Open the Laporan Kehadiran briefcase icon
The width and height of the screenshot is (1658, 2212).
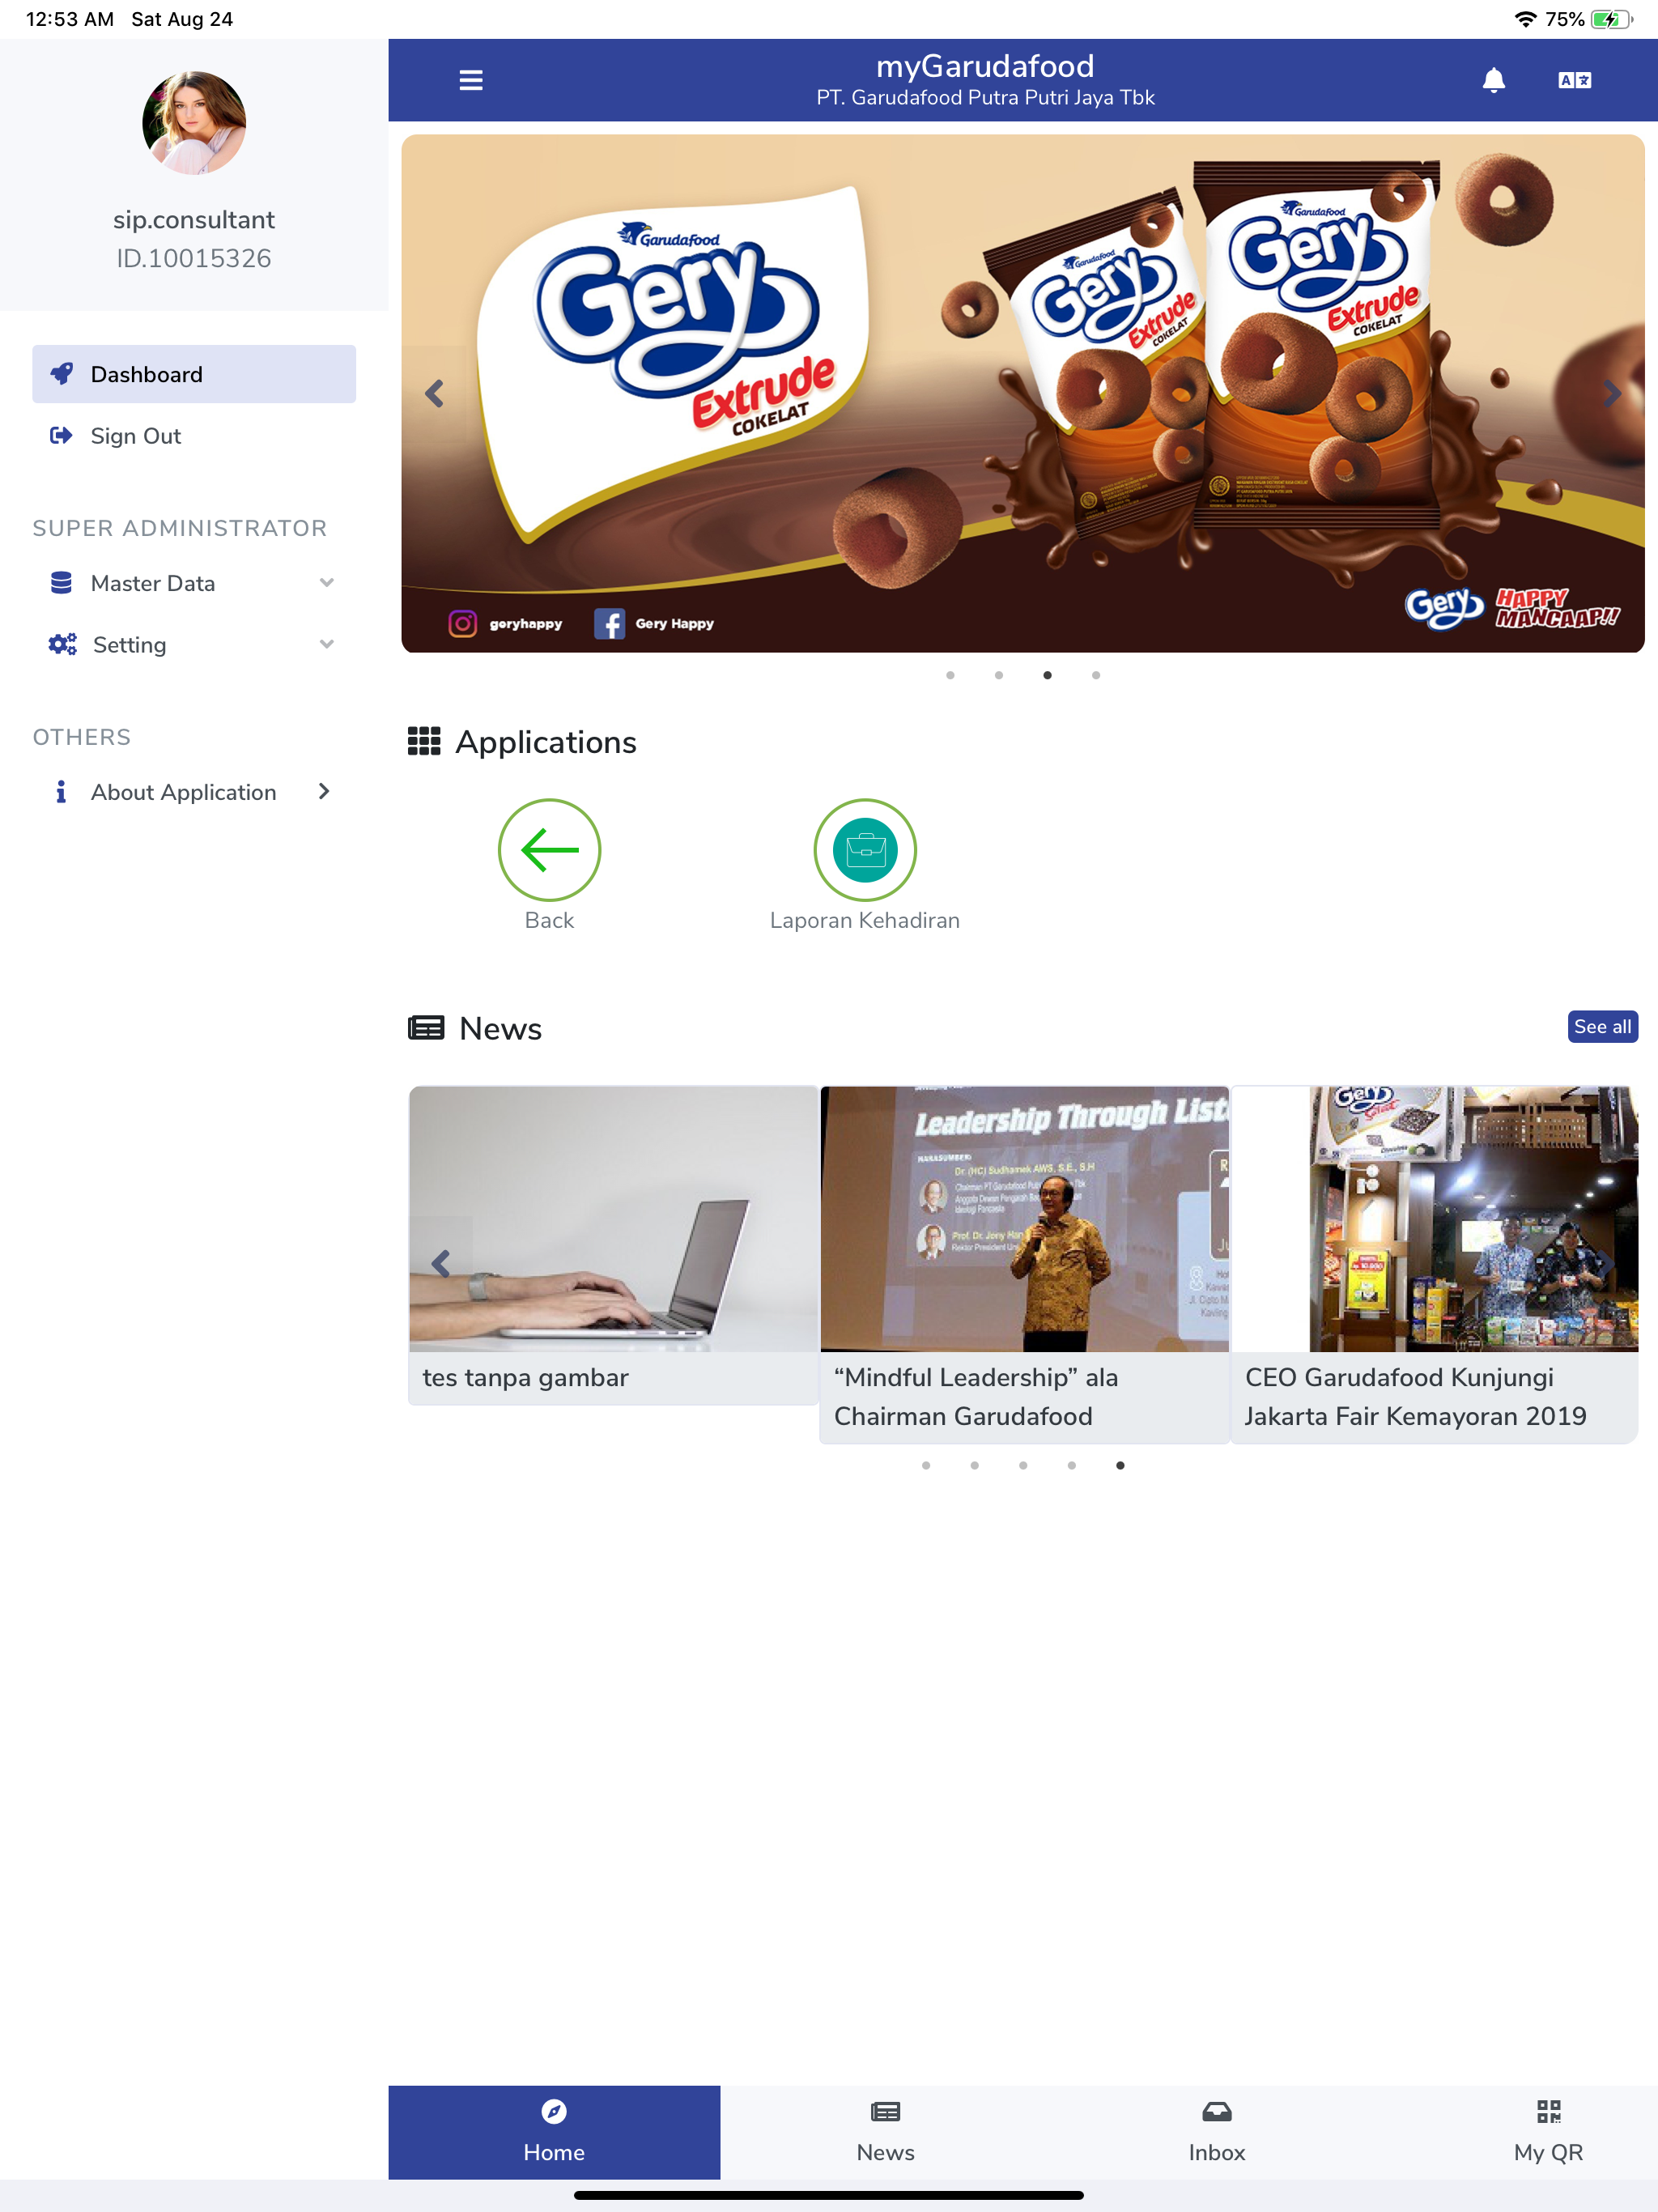point(865,850)
